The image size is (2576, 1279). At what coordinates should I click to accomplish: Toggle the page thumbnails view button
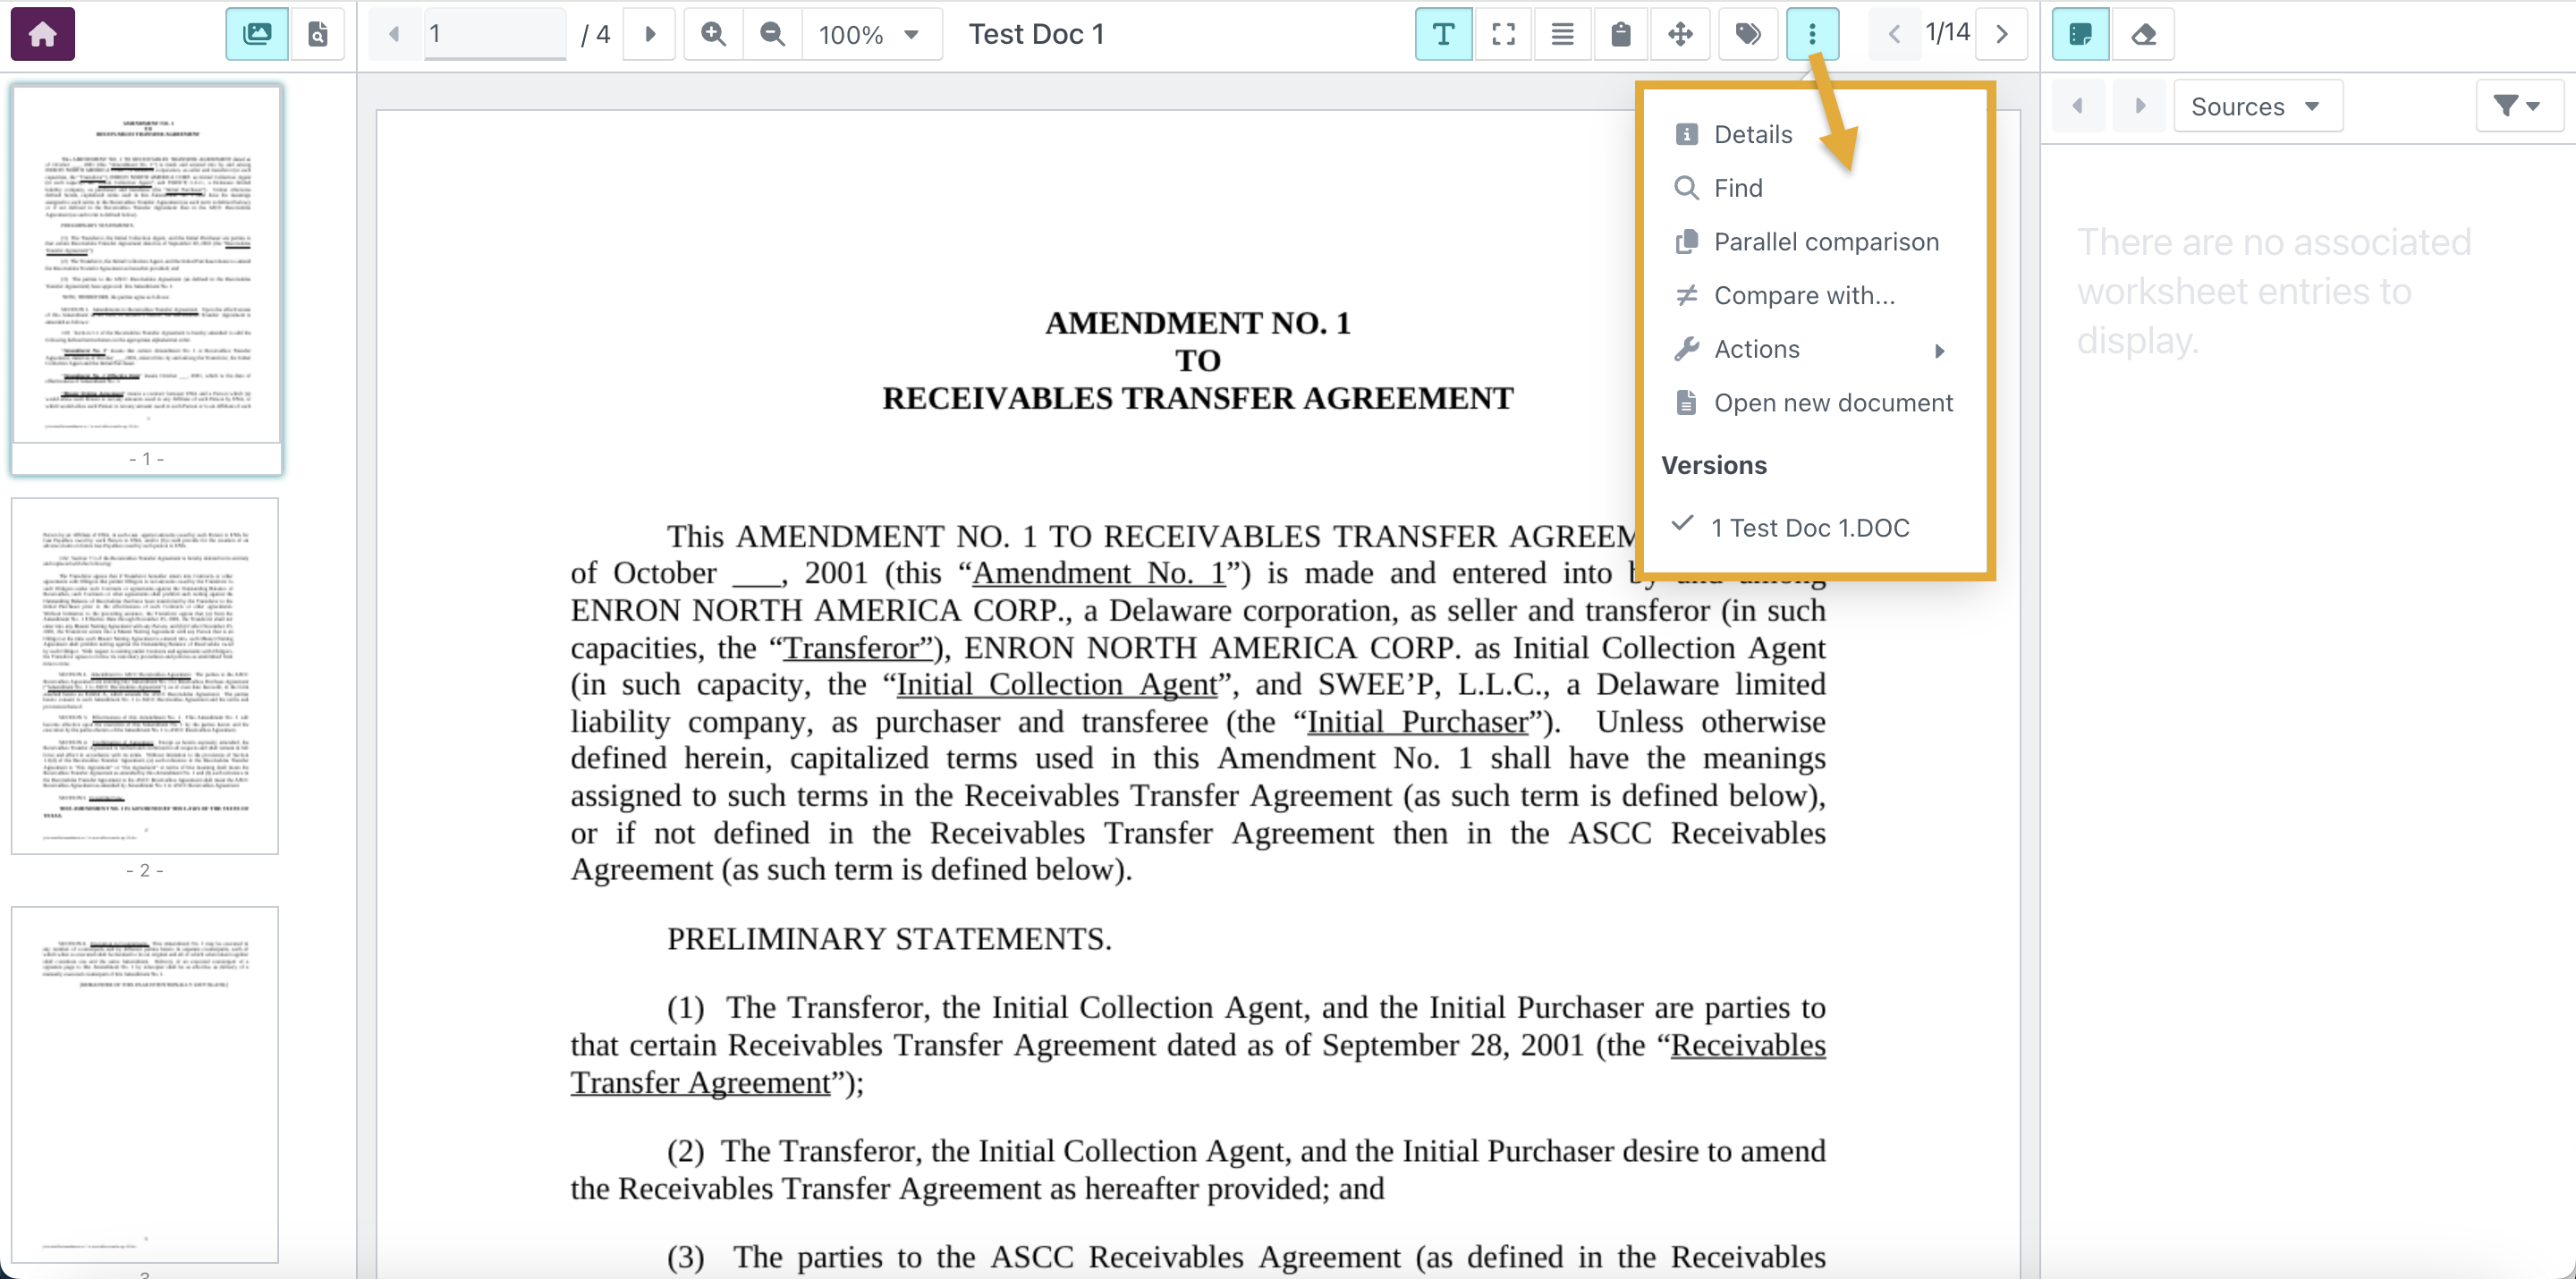coord(257,34)
